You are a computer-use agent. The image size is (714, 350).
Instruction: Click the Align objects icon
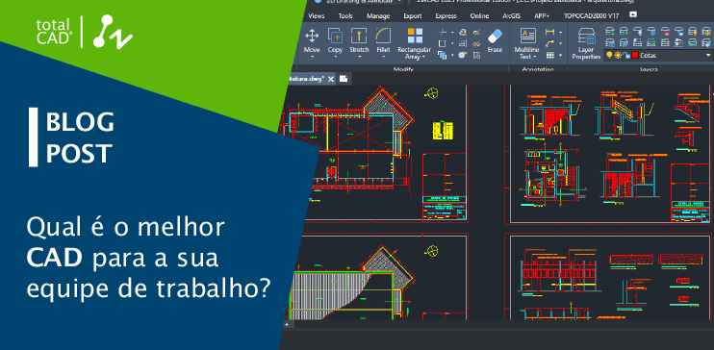coord(463,43)
